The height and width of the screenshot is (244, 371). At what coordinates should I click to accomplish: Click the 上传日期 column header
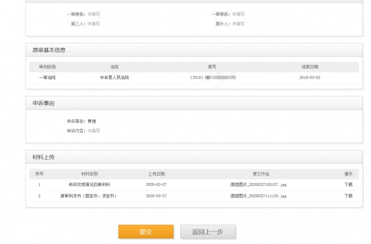coord(156,174)
